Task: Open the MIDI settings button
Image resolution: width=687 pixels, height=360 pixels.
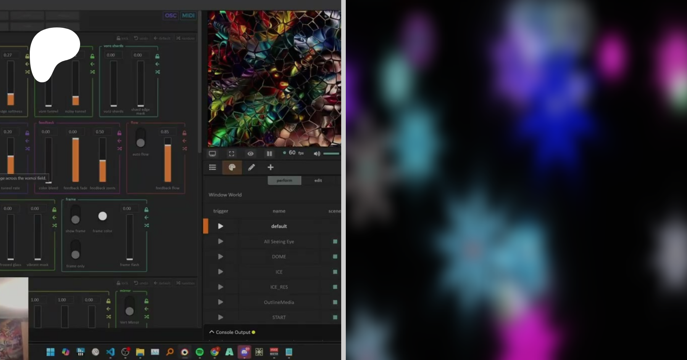Action: (188, 16)
